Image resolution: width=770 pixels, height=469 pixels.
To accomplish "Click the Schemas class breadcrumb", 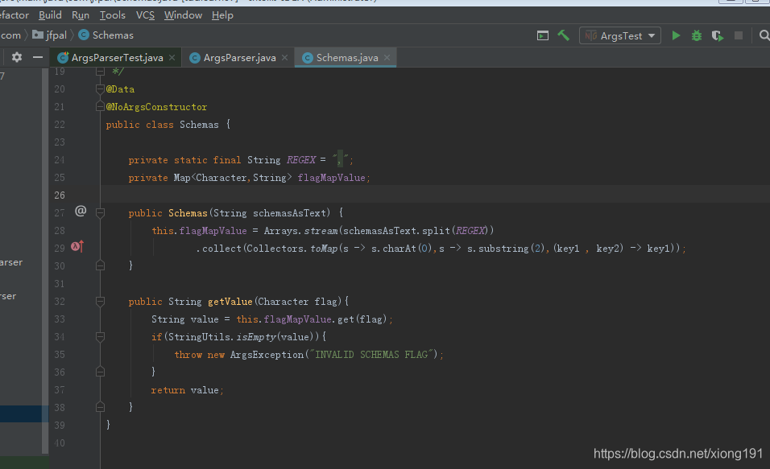I will pyautogui.click(x=106, y=35).
